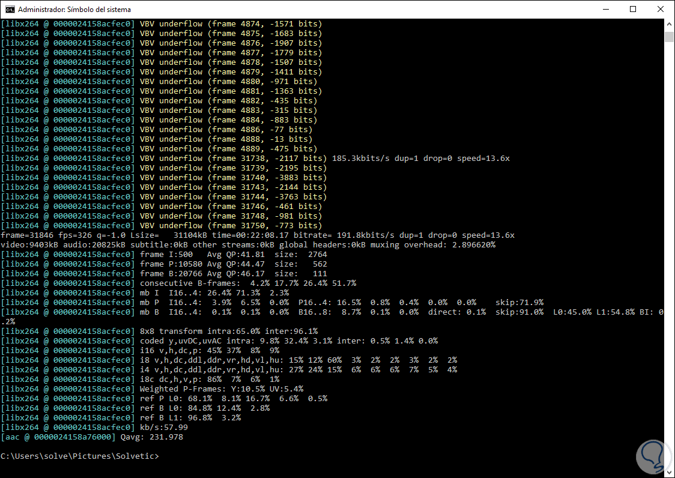This screenshot has height=478, width=675.
Task: Minimize the Símbolo del sistema window
Action: (605, 10)
